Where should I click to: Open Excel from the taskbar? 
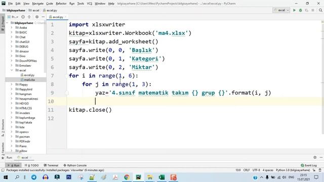tap(161, 177)
